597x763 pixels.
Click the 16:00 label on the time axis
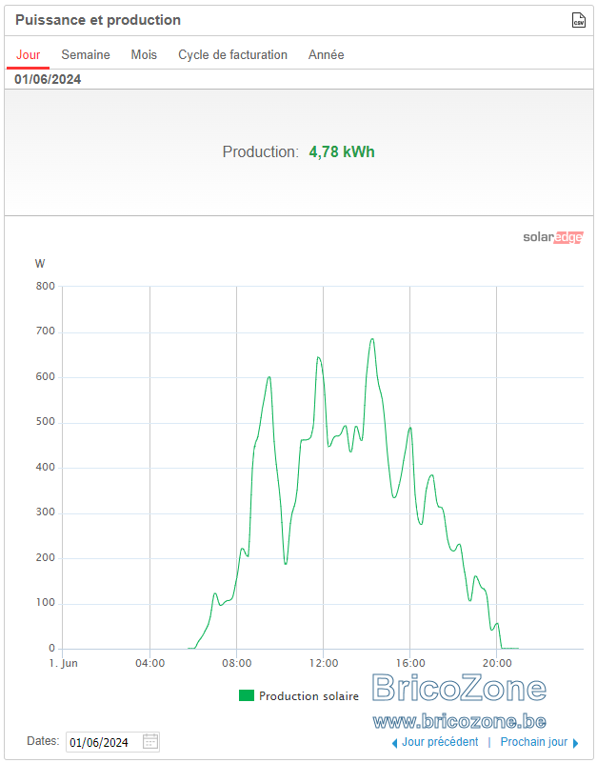point(410,663)
